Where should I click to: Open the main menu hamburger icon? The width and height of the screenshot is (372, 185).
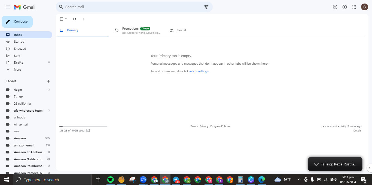pyautogui.click(x=8, y=7)
